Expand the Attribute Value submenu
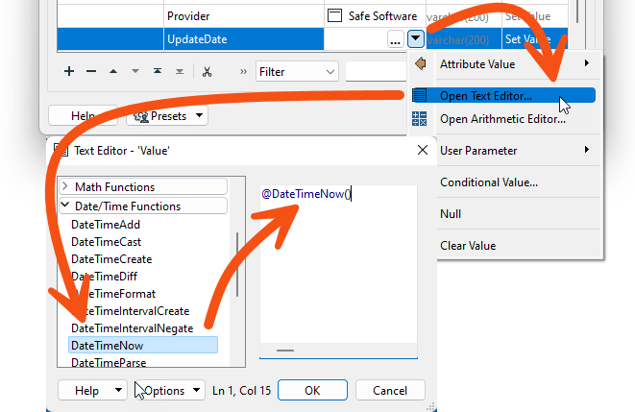 pos(586,63)
